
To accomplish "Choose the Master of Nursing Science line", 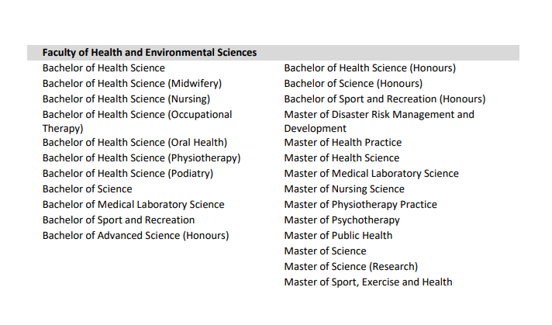I will click(x=343, y=189).
